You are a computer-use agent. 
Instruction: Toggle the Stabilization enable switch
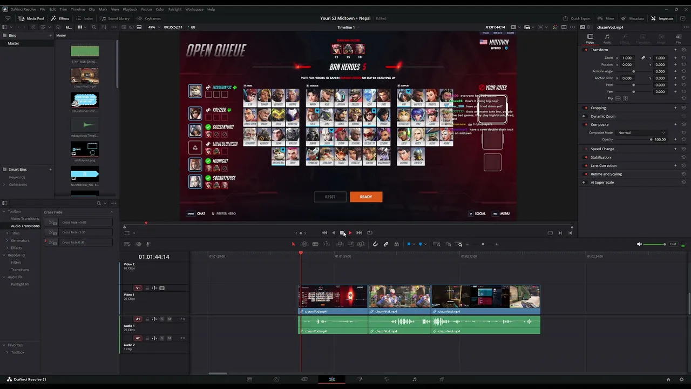(586, 157)
